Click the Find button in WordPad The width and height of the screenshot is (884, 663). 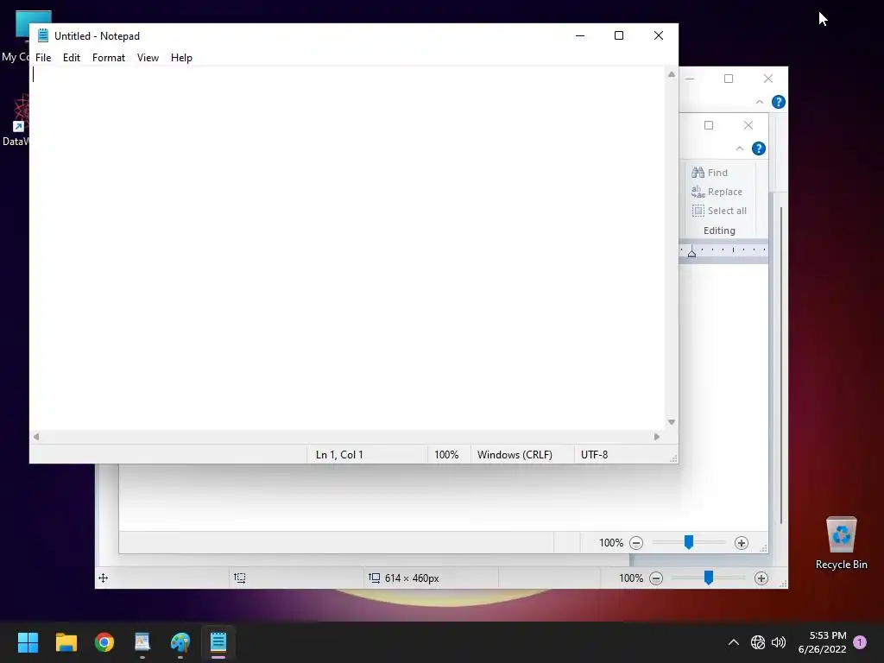point(710,173)
